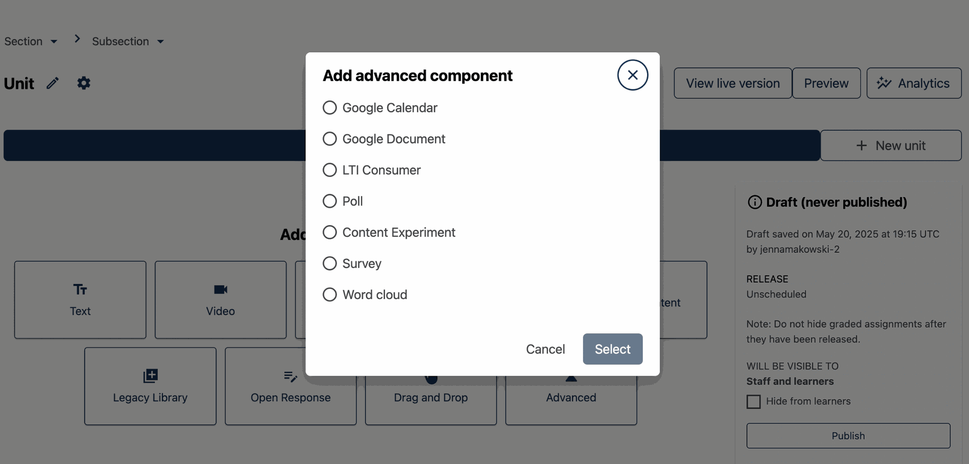Click Cancel in the dialog
The width and height of the screenshot is (969, 464).
[546, 349]
